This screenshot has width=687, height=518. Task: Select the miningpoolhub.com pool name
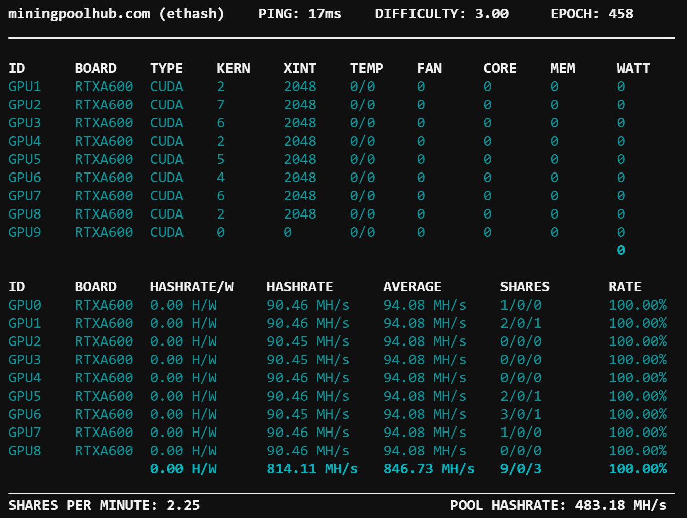click(x=78, y=14)
